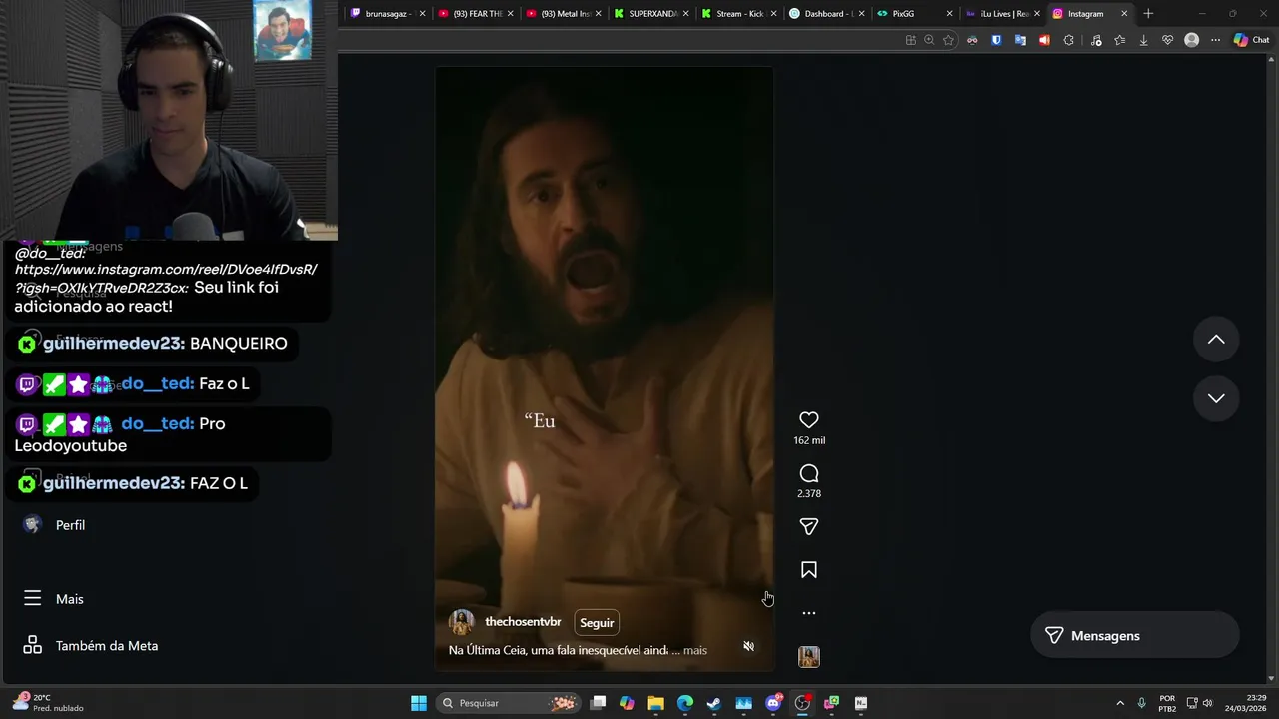The image size is (1279, 719).
Task: Open Também da Meta in sidebar
Action: click(107, 646)
